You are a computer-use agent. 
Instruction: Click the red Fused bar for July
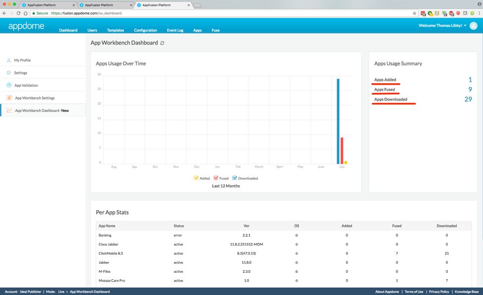[342, 151]
